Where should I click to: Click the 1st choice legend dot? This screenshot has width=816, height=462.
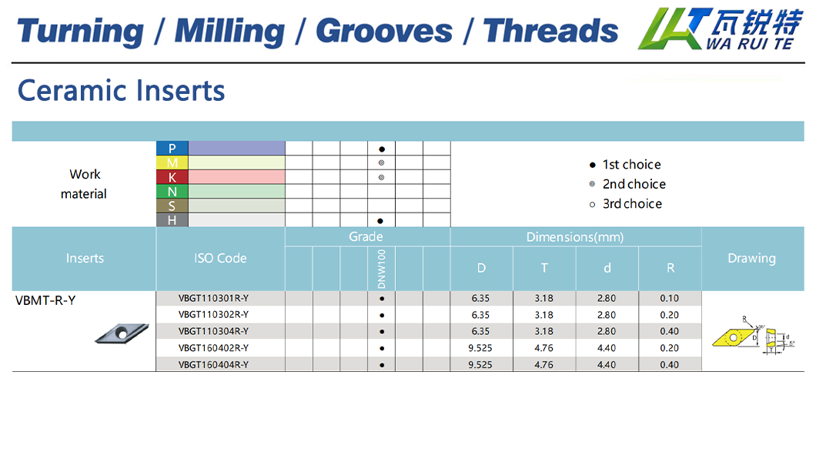[x=592, y=165]
